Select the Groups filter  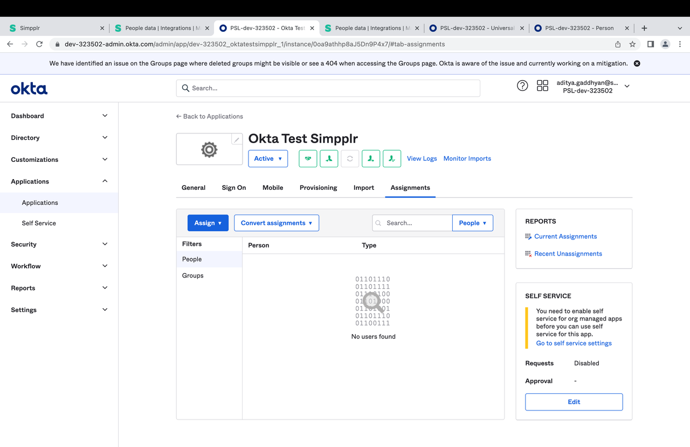193,275
